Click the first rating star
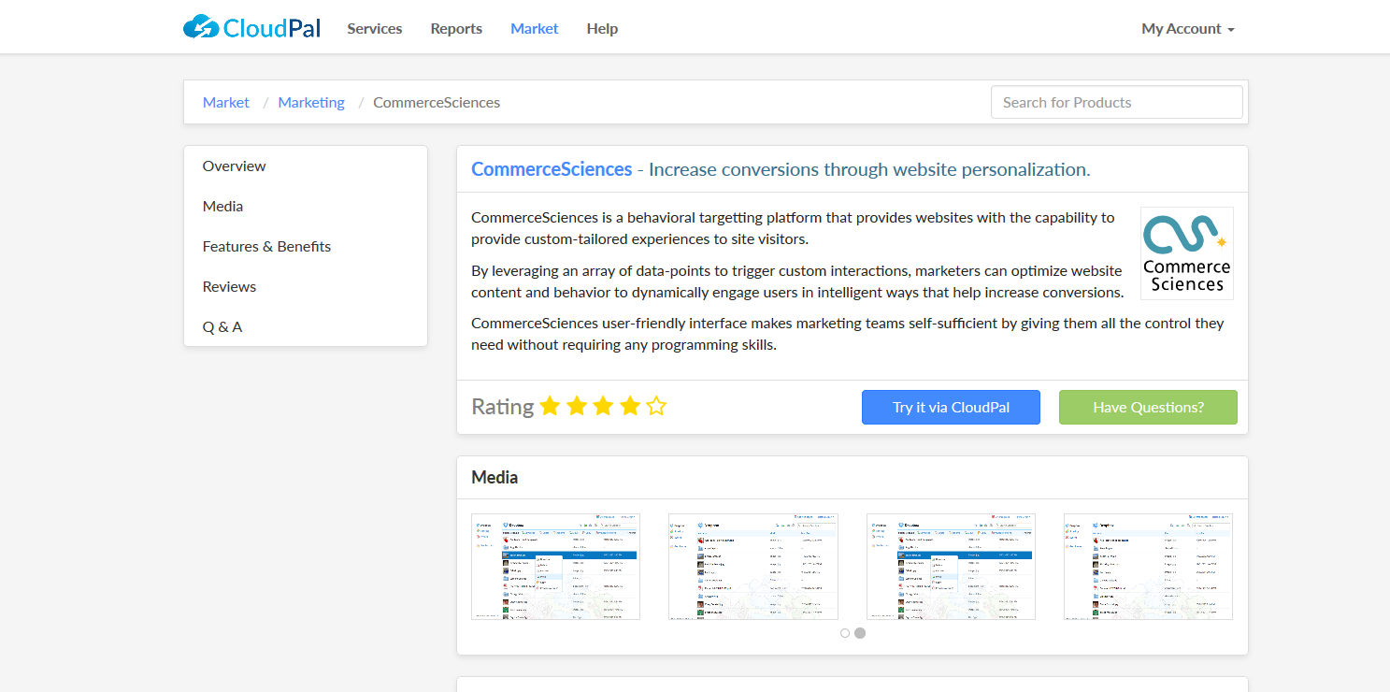The width and height of the screenshot is (1390, 692). click(550, 406)
